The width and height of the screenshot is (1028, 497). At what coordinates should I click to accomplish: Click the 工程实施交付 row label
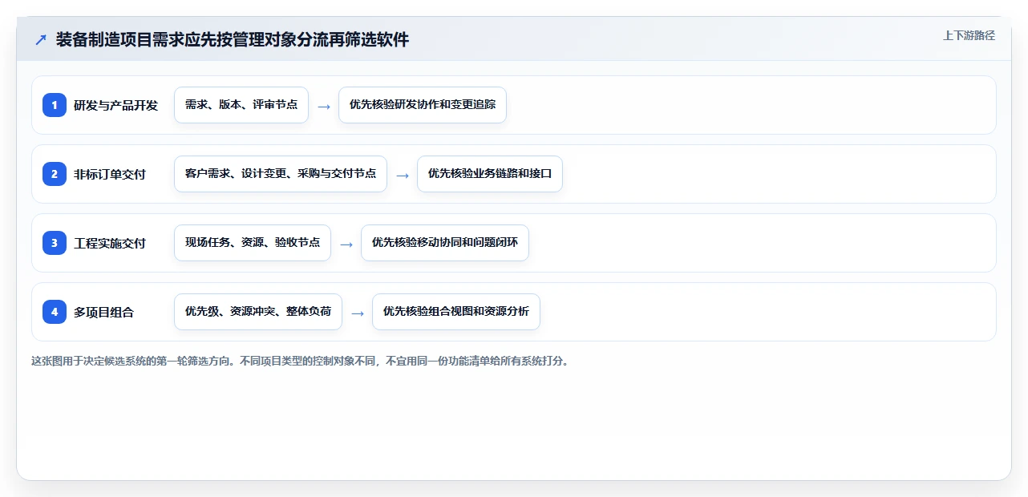click(110, 243)
